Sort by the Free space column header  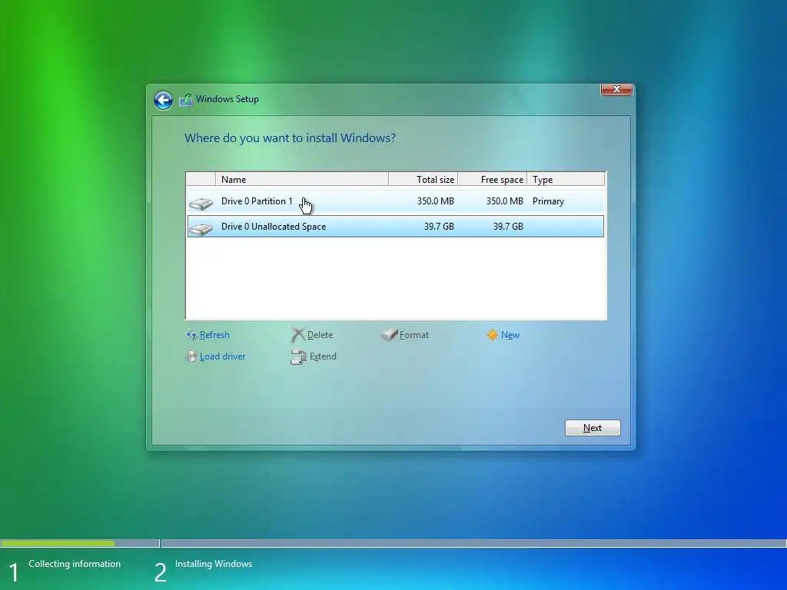tap(493, 179)
